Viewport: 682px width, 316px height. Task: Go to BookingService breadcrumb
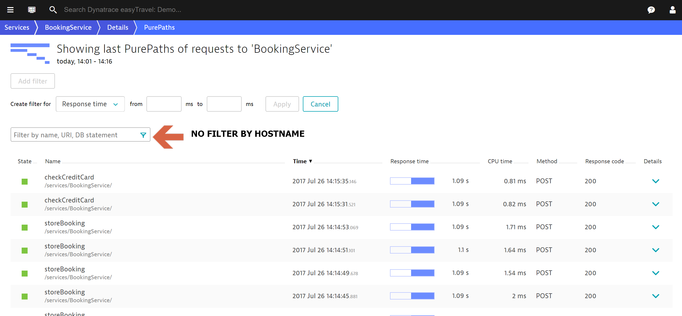point(68,28)
